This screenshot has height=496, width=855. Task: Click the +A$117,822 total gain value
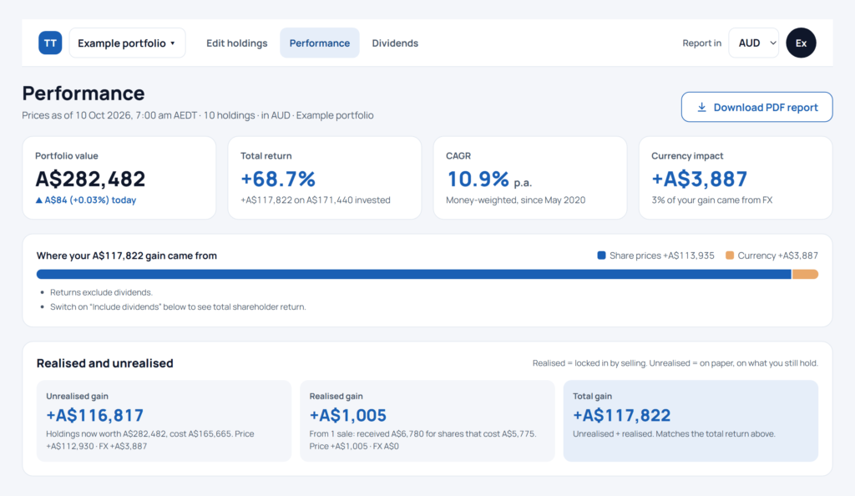coord(621,415)
